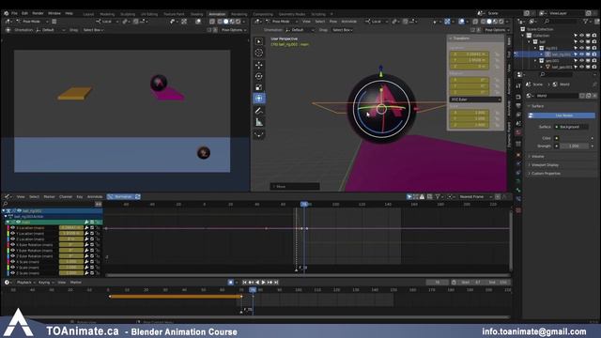Open the timeline Marker menu
Screen dimensions: 601x338
pos(75,283)
